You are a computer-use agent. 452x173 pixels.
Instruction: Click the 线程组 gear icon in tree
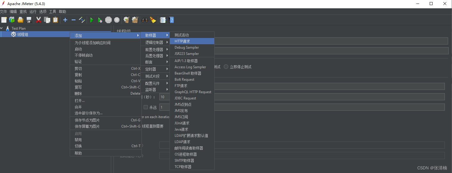(x=13, y=34)
